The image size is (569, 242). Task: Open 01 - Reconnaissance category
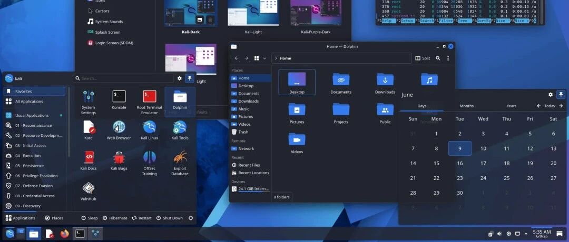(x=34, y=125)
